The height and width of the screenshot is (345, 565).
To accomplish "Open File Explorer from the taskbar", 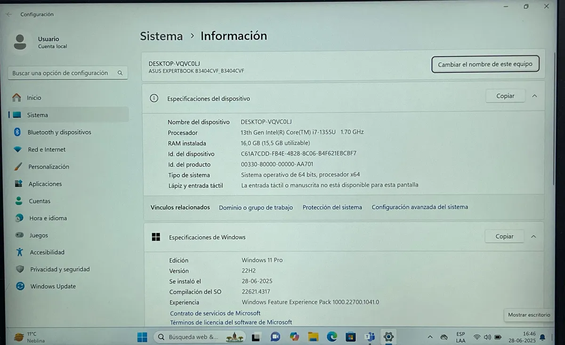I will point(313,337).
